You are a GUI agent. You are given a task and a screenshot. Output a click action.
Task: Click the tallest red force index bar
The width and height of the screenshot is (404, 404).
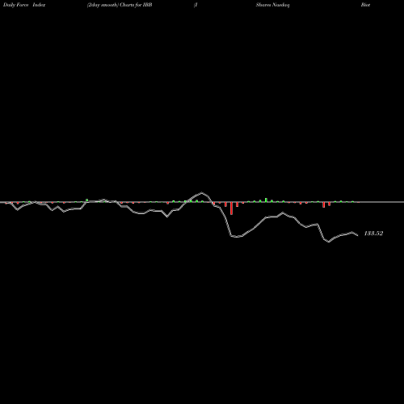tap(231, 208)
